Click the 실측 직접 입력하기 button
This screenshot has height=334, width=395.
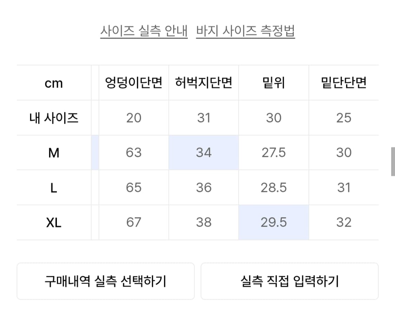tap(290, 281)
